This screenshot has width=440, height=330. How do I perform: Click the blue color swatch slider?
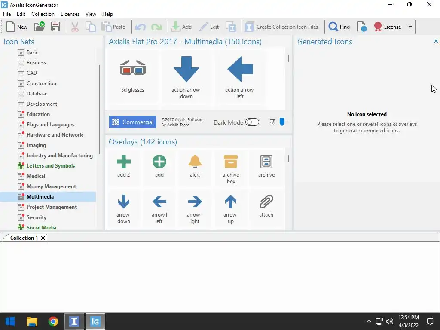pyautogui.click(x=282, y=122)
